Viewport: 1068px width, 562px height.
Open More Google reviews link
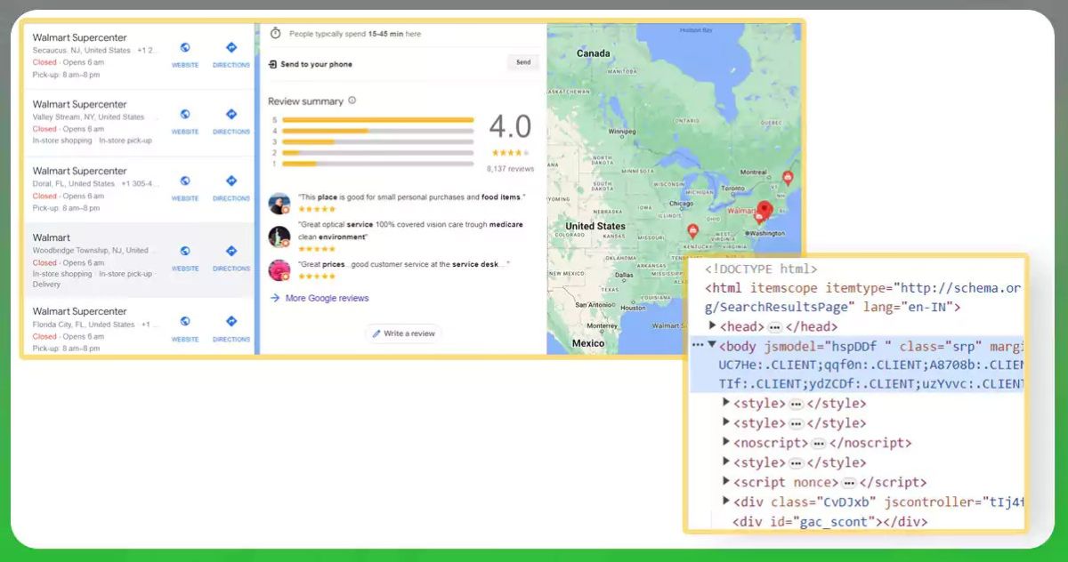pos(327,298)
